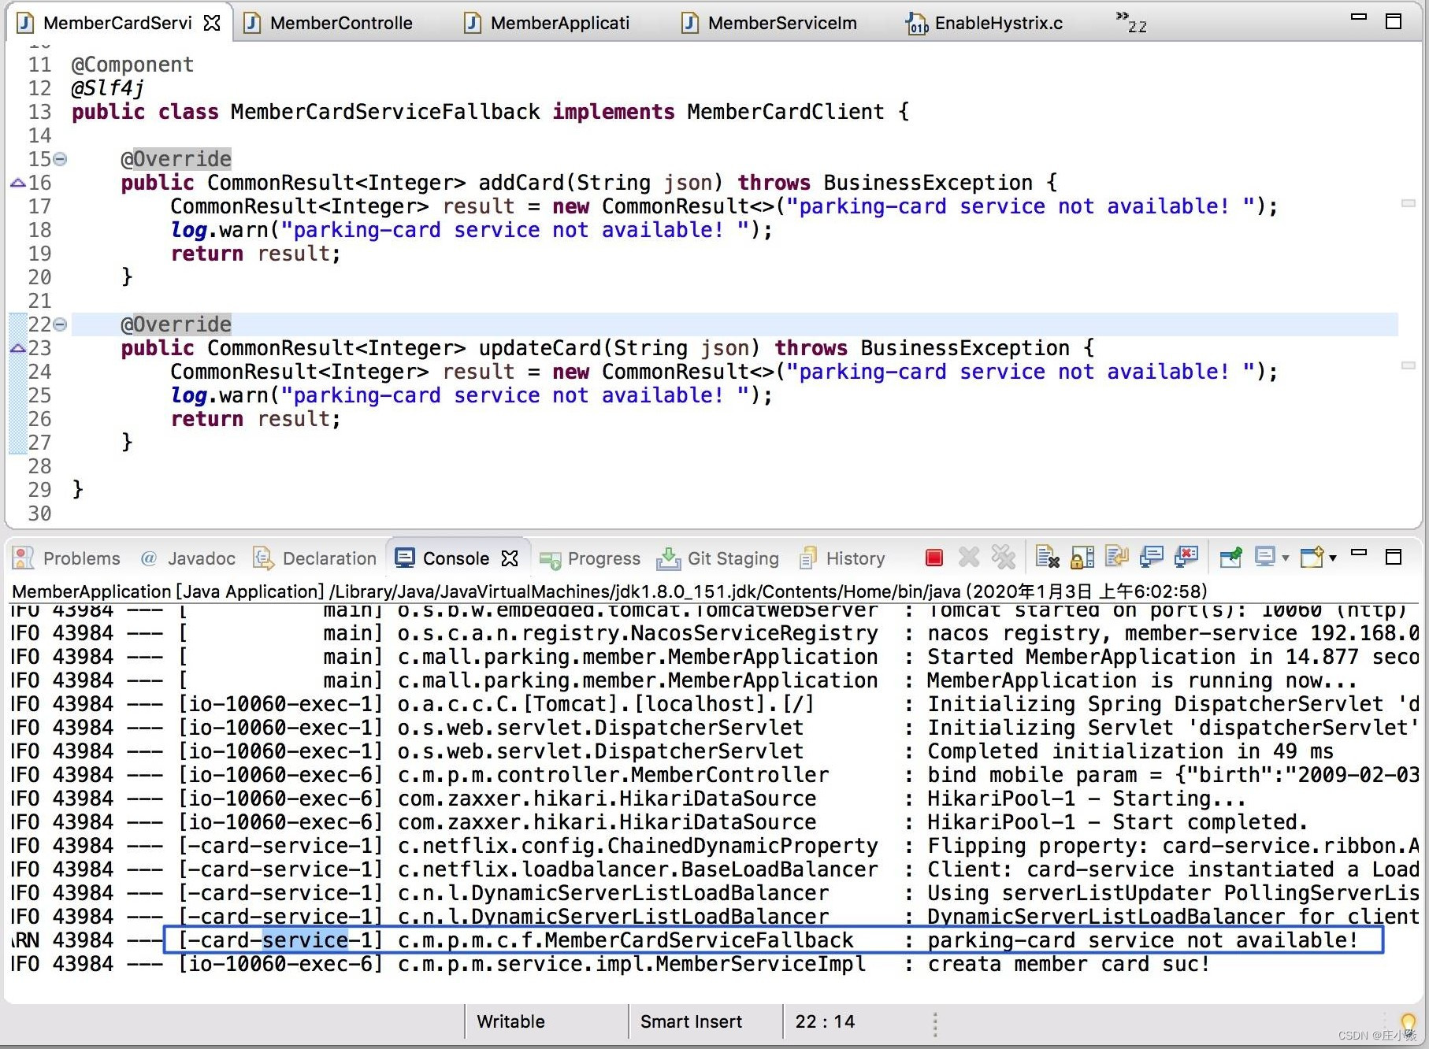The image size is (1429, 1049).
Task: Select the MemberCardServi editor tab
Action: pos(117,23)
